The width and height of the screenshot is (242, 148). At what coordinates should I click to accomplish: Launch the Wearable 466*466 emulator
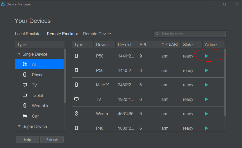click(206, 114)
